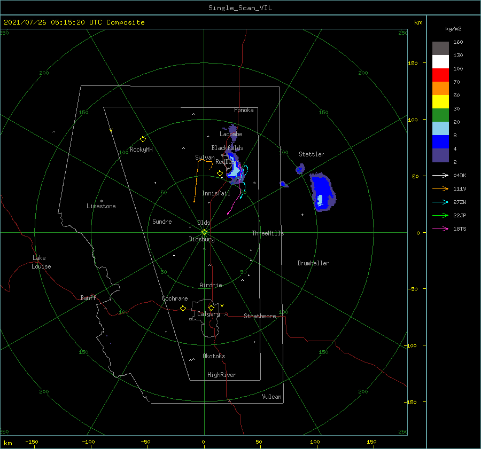Click the 22JP legend label
This screenshot has width=481, height=449.
pyautogui.click(x=460, y=216)
